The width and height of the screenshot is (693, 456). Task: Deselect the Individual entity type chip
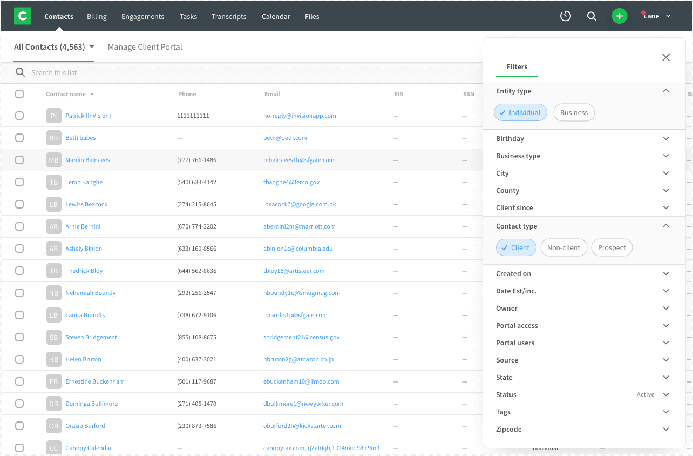(520, 112)
